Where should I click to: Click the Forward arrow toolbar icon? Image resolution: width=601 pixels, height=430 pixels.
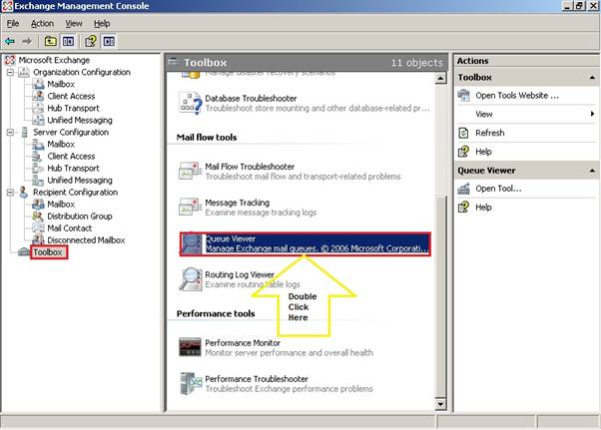[x=27, y=41]
